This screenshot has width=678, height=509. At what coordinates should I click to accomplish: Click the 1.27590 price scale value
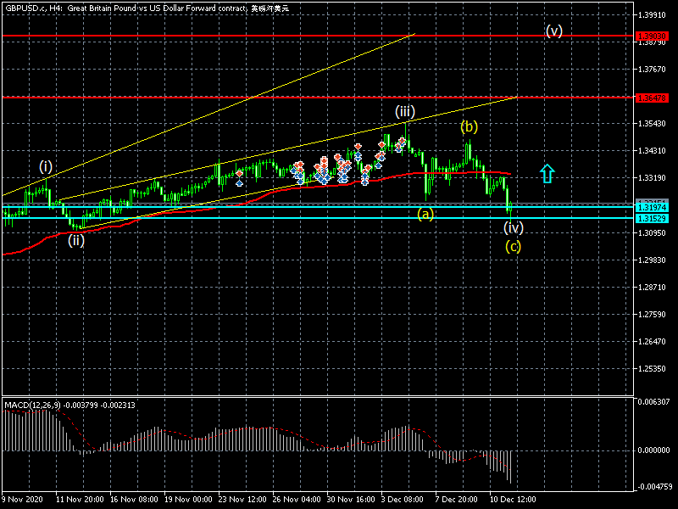[652, 314]
